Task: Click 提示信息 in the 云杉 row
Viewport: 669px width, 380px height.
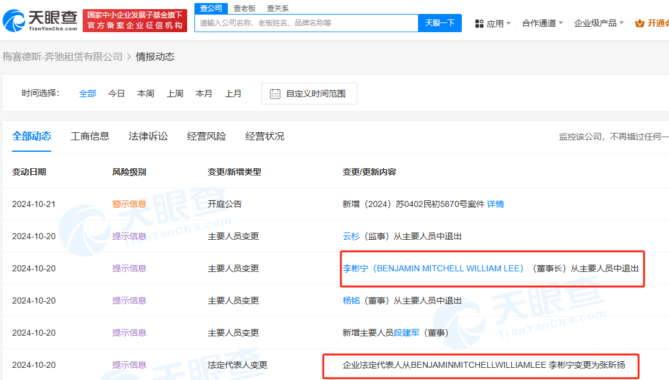Action: coord(129,236)
